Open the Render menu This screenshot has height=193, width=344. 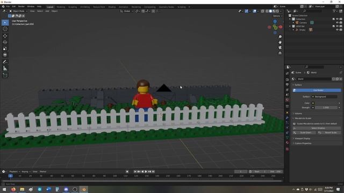[x=21, y=6]
